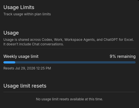Viewport: 139px width, 108px height.
Task: Click the No usage limit resets available message
Action: click(x=69, y=99)
